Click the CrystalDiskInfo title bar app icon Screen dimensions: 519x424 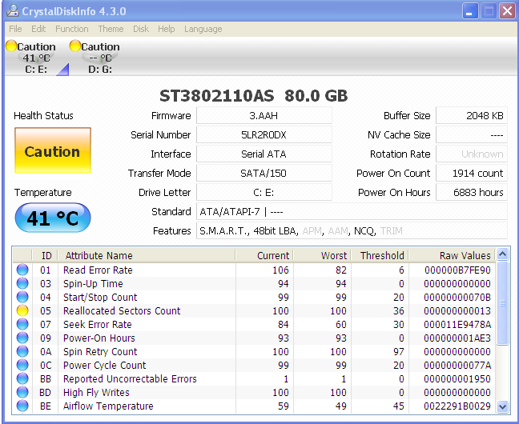coord(13,11)
